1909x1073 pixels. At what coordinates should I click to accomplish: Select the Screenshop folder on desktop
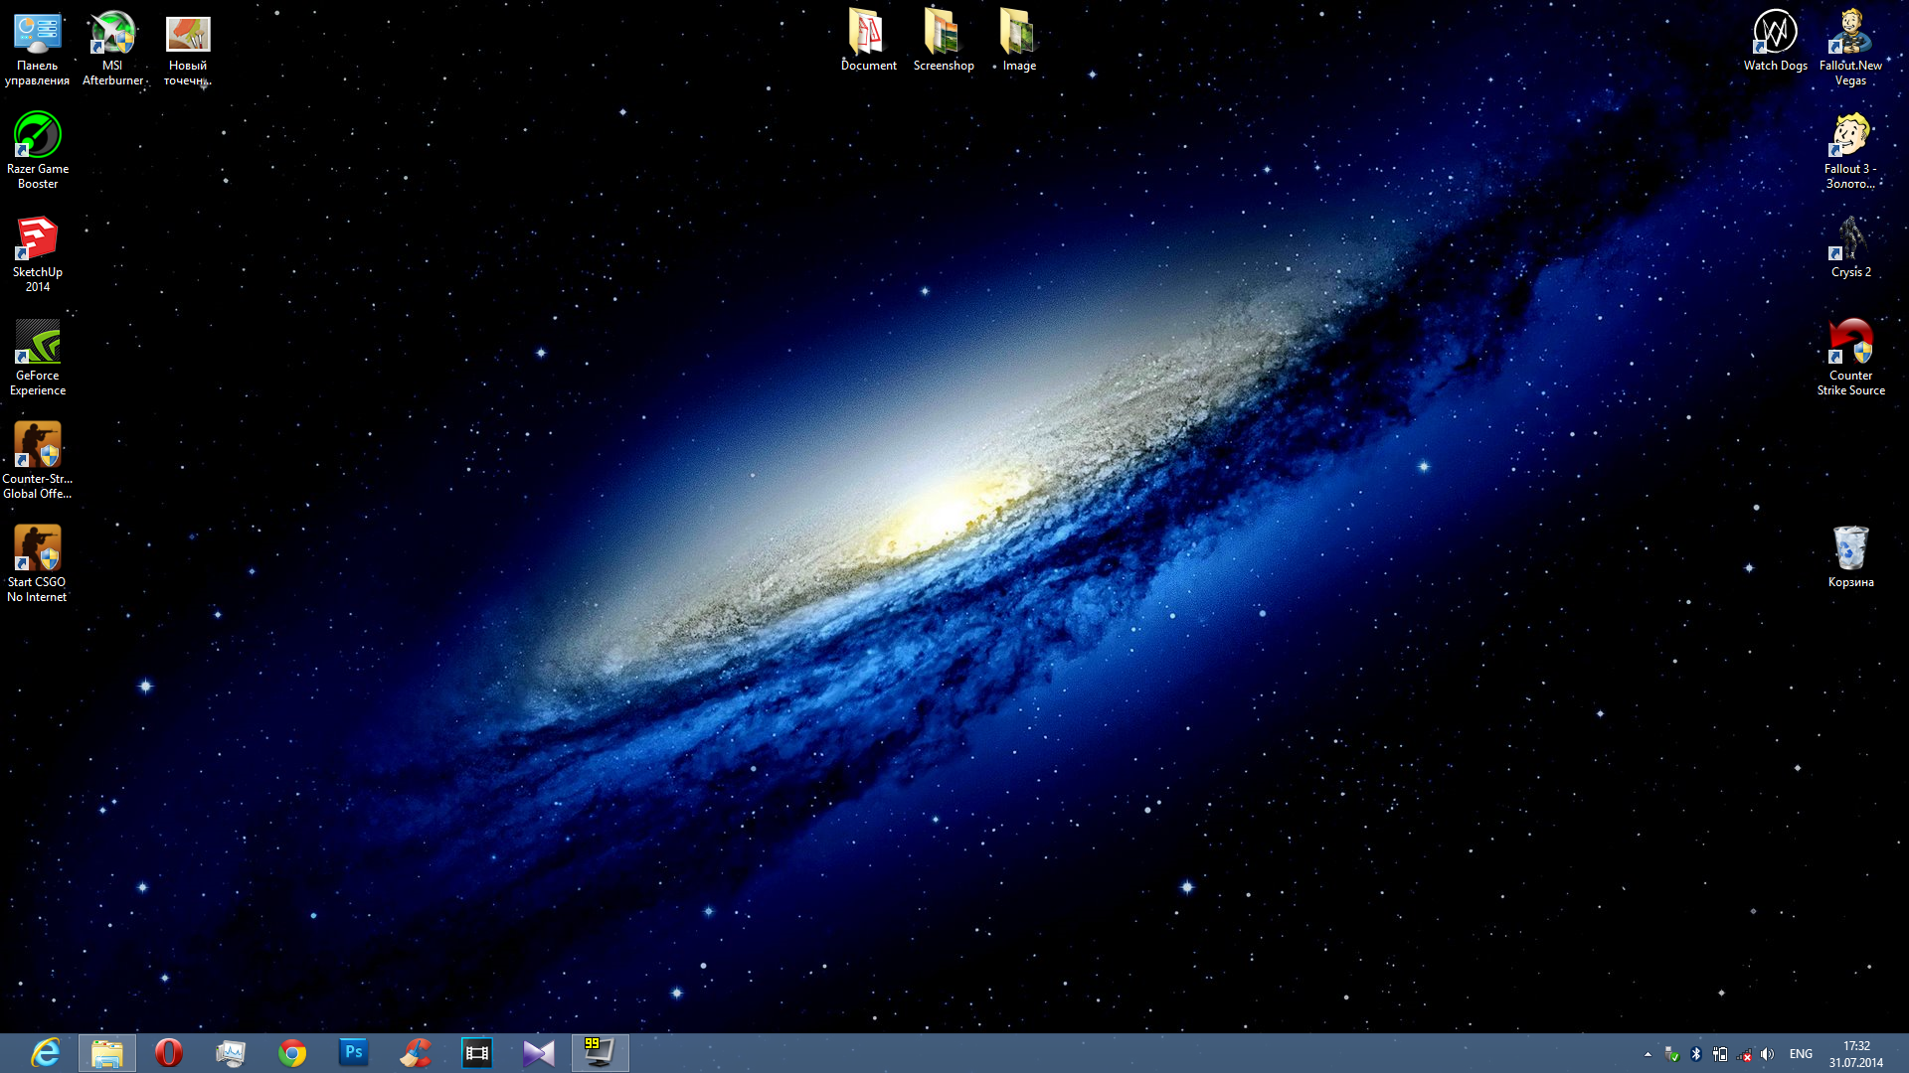point(944,41)
